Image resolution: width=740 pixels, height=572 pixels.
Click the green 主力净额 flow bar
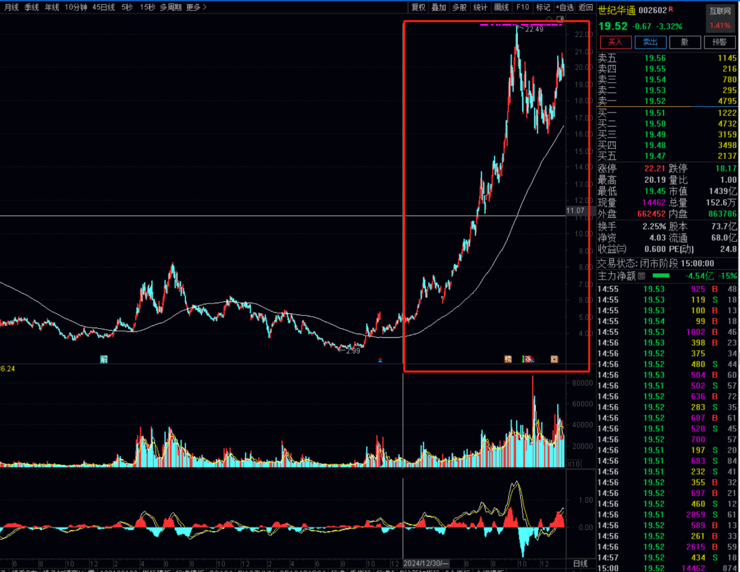coord(662,276)
